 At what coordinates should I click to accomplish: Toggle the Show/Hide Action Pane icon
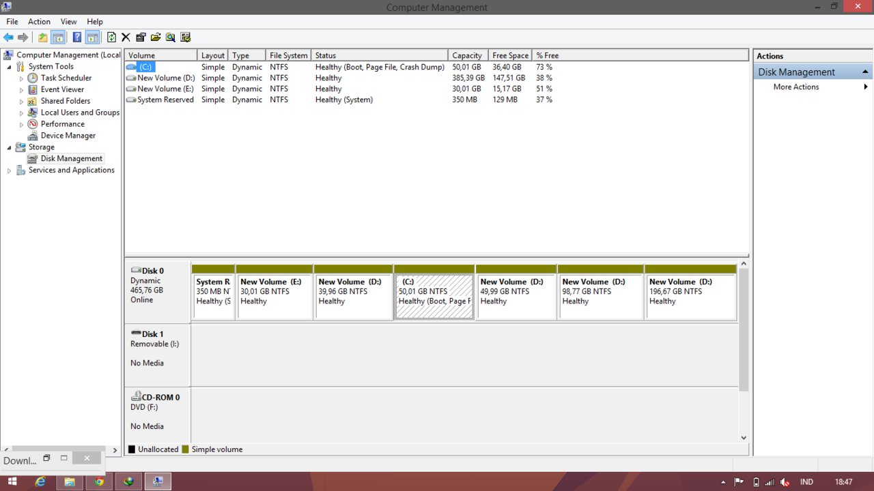click(x=92, y=38)
